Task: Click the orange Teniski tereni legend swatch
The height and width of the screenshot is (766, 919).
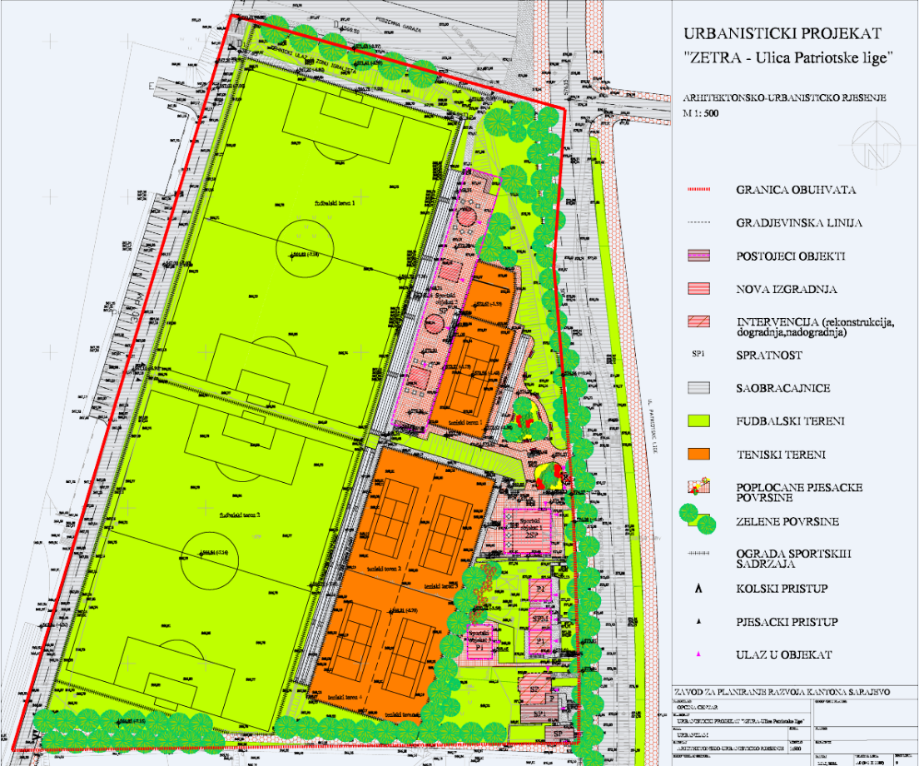Action: coord(698,454)
